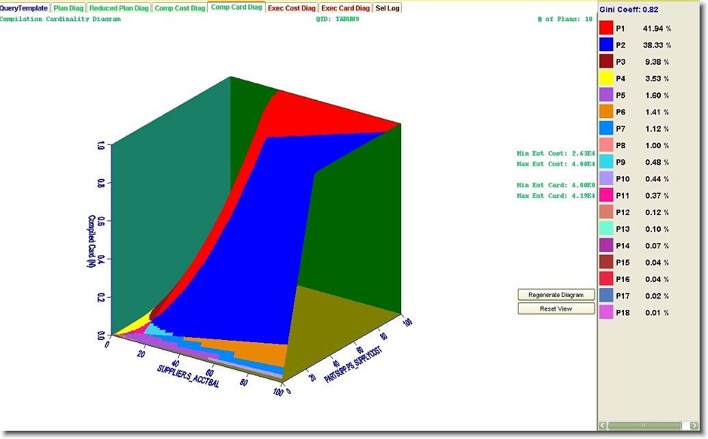
Task: Open the QueryTemplate tab
Action: 25,8
